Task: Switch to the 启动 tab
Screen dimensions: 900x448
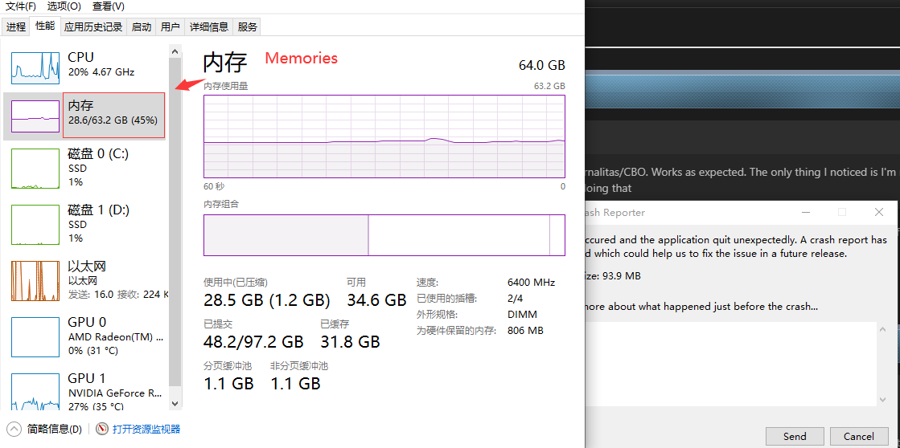Action: pos(142,26)
